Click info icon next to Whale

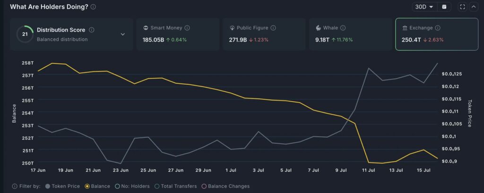pyautogui.click(x=343, y=28)
